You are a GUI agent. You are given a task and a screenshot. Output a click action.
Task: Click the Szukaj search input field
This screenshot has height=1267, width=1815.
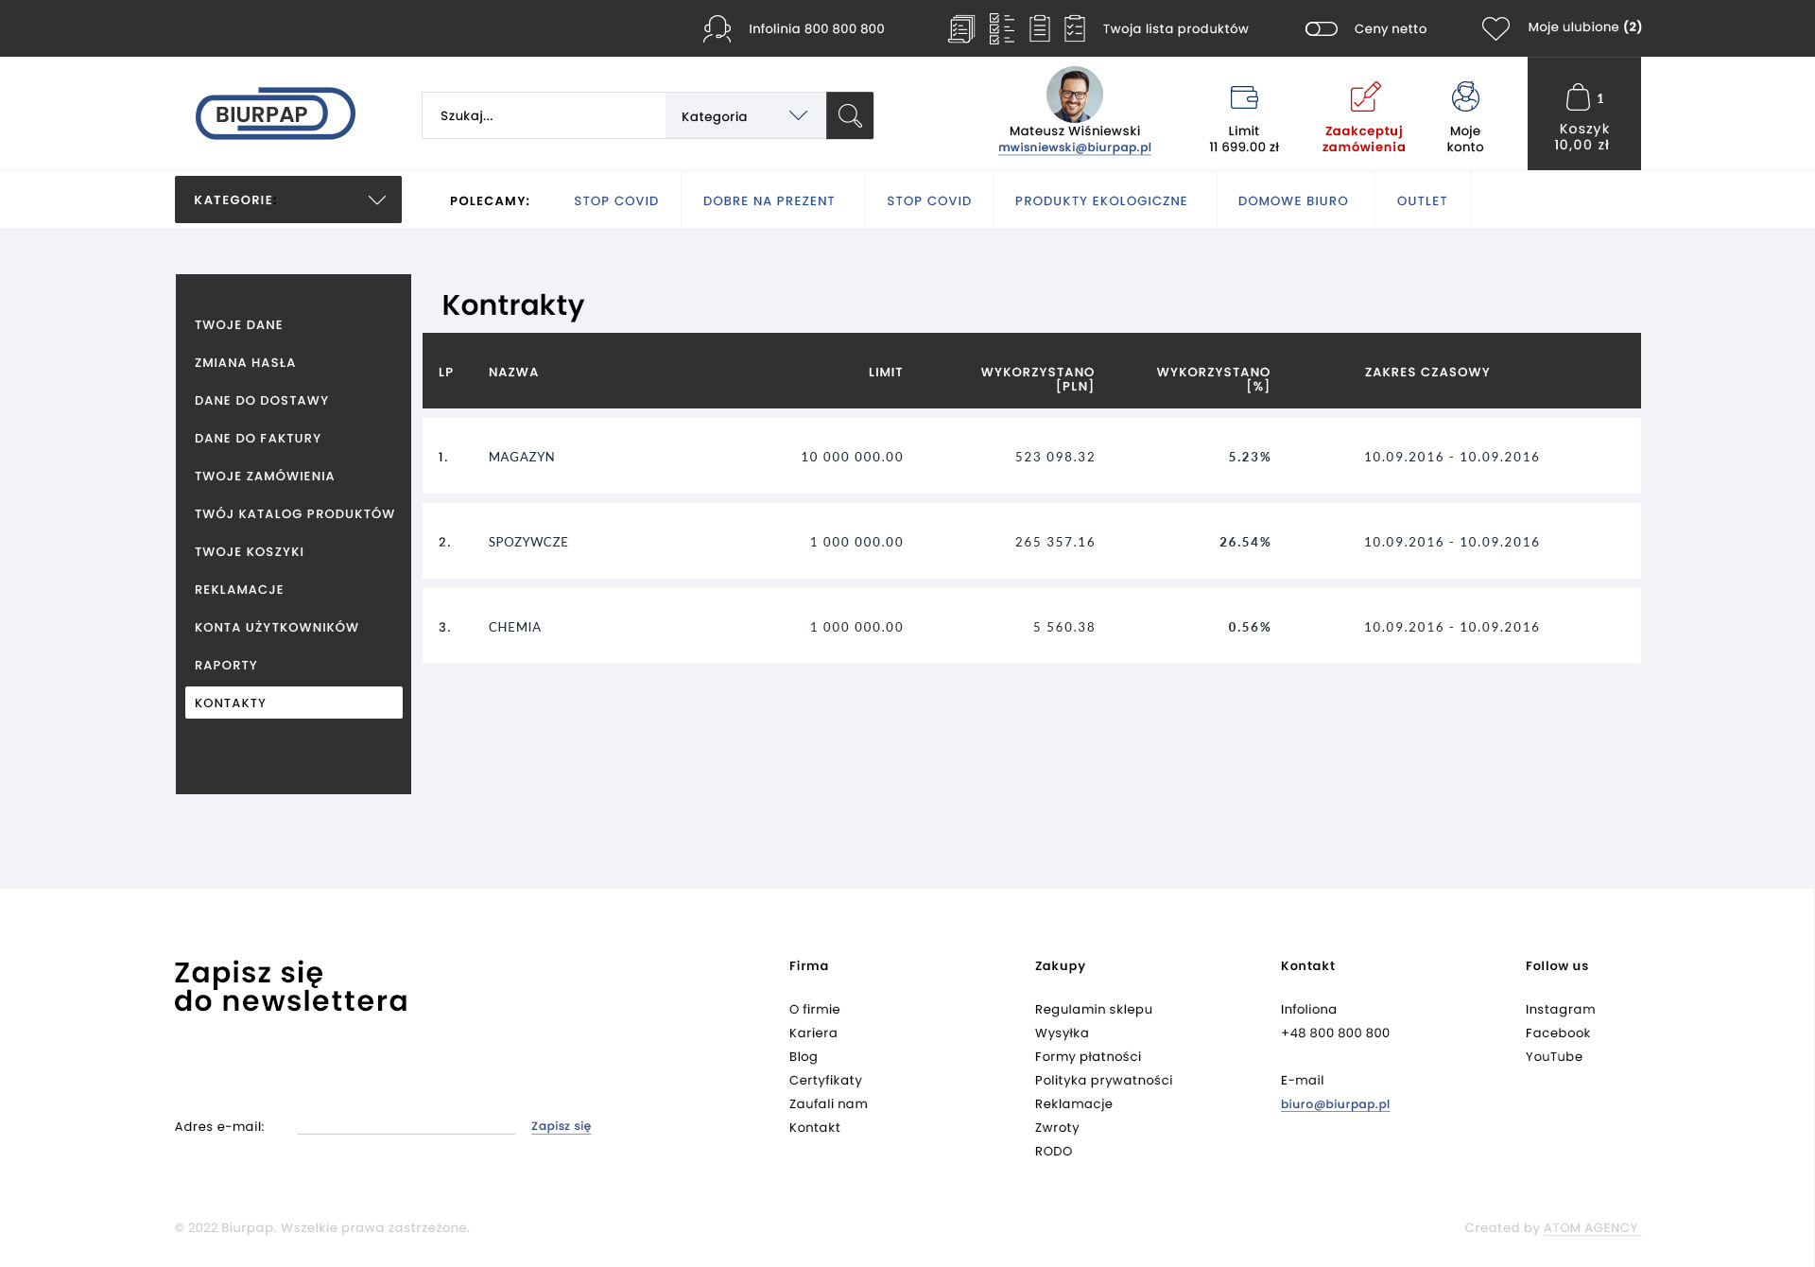click(x=544, y=115)
